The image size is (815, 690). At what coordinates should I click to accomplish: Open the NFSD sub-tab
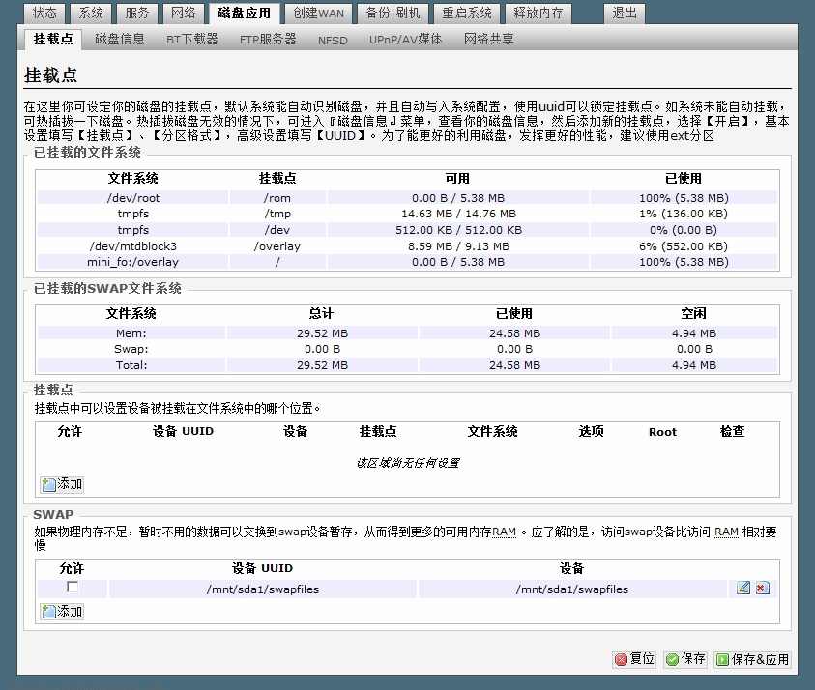coord(333,40)
